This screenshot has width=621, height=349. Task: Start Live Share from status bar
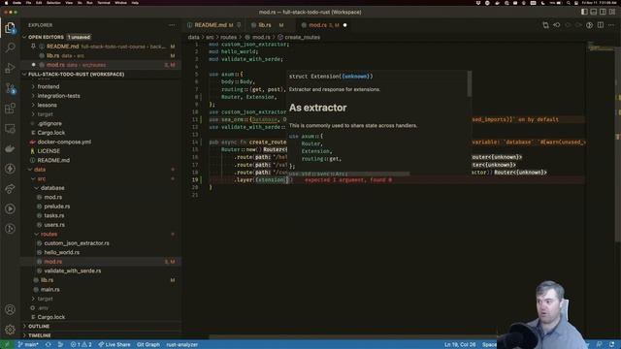114,345
